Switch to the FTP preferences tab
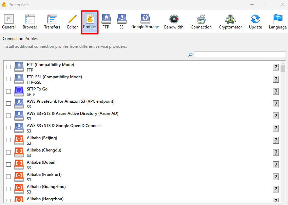The image size is (288, 205). 106,22
